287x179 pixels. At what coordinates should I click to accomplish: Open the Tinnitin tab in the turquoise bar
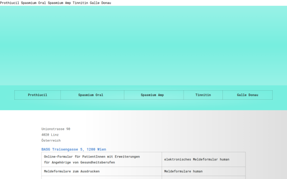[x=203, y=95]
